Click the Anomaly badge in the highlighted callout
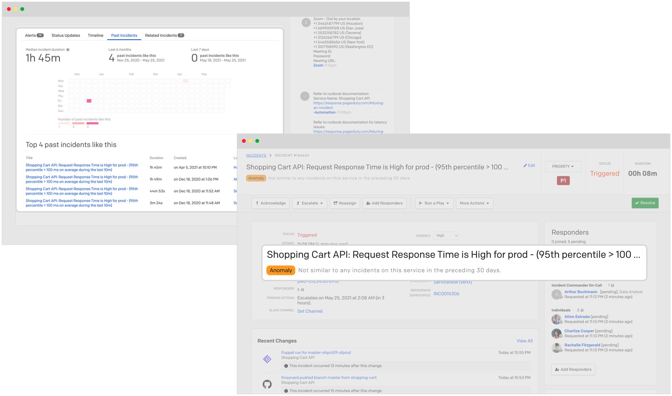The width and height of the screenshot is (672, 396). pyautogui.click(x=281, y=270)
